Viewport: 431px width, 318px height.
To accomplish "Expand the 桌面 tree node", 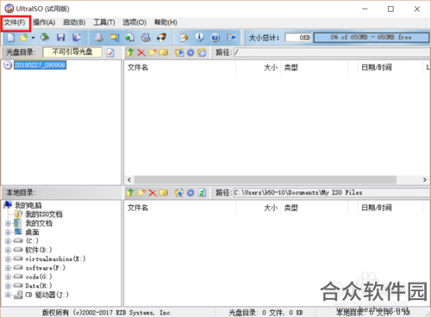I will click(8, 232).
